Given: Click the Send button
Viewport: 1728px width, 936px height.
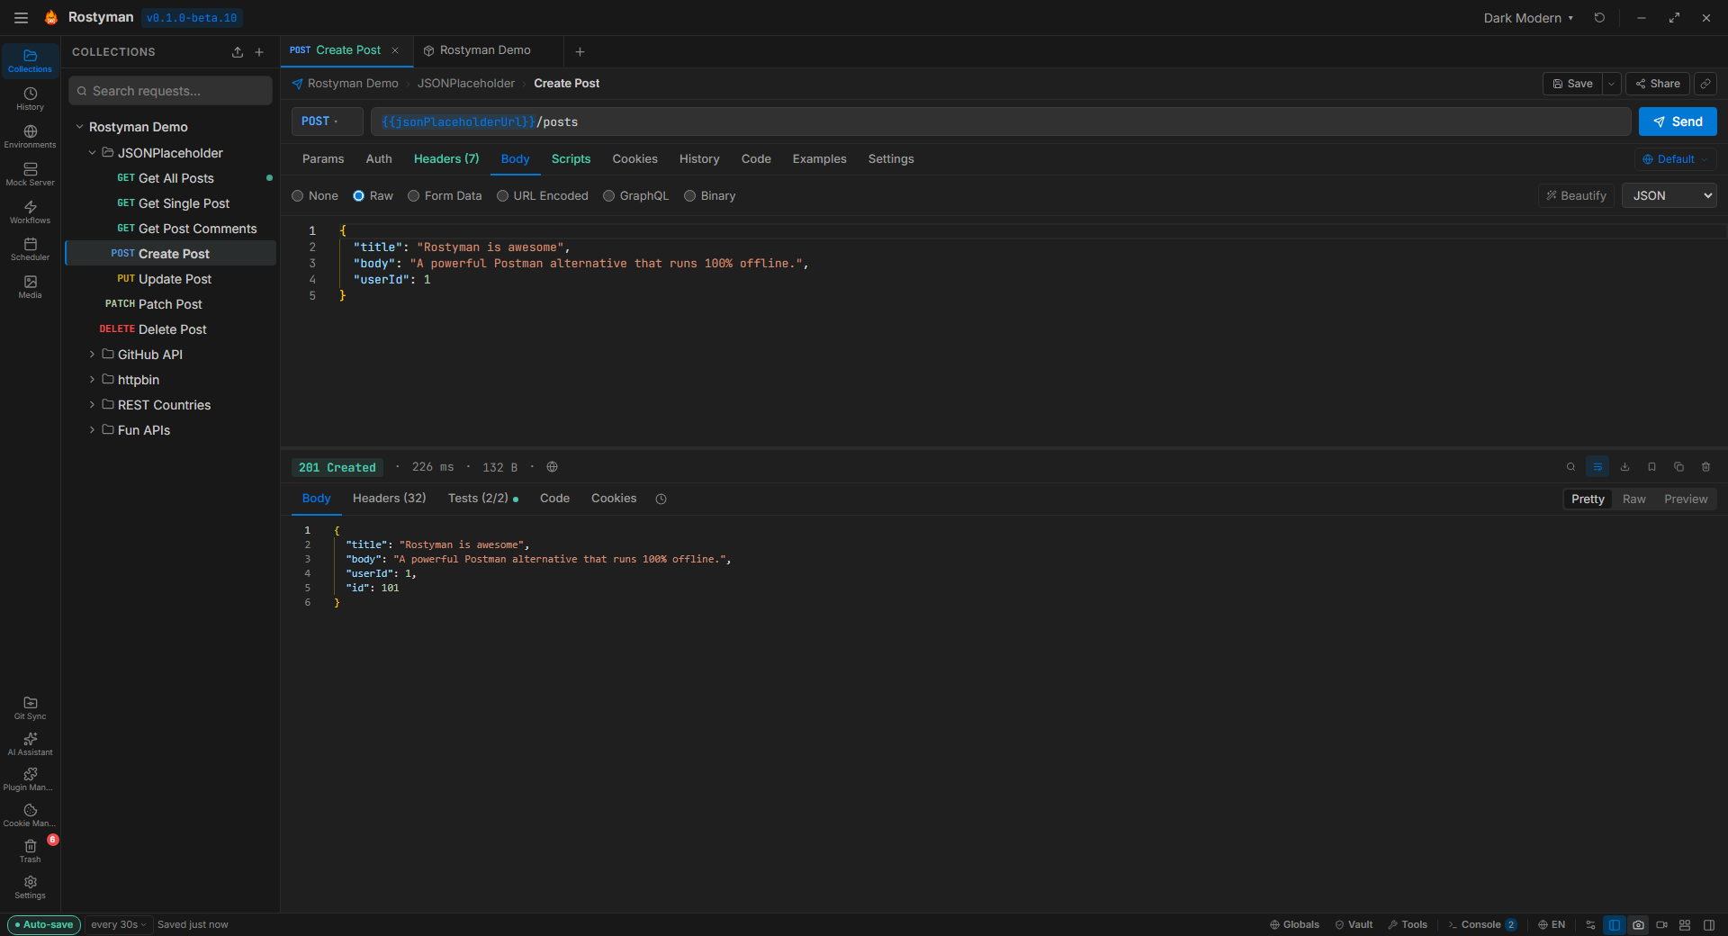Looking at the screenshot, I should click(1677, 121).
